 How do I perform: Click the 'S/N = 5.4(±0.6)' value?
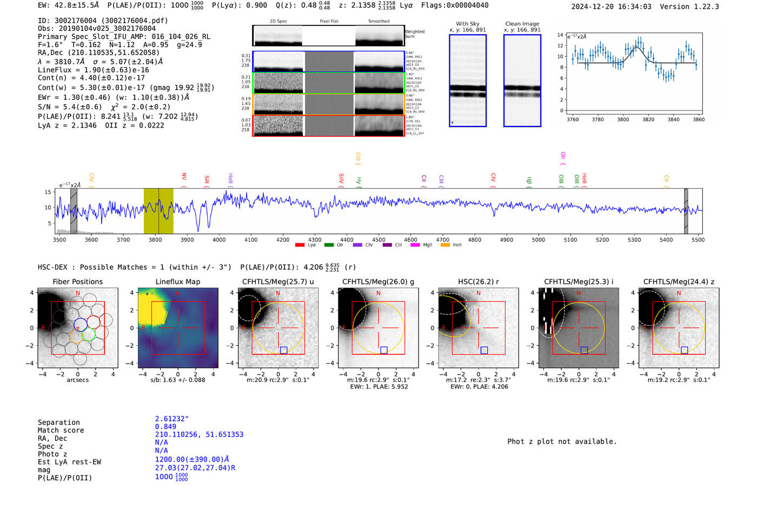tap(70, 107)
